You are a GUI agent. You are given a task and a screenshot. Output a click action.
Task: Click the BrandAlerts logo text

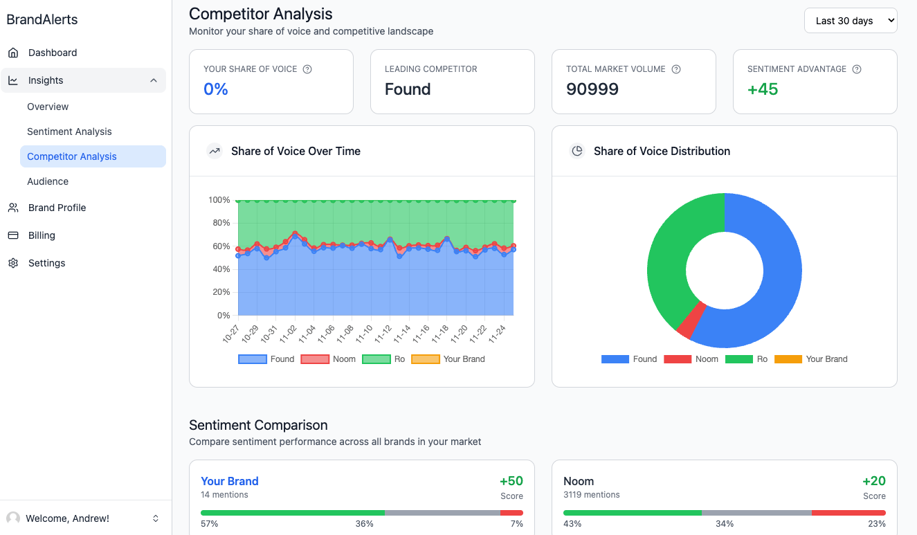tap(42, 19)
